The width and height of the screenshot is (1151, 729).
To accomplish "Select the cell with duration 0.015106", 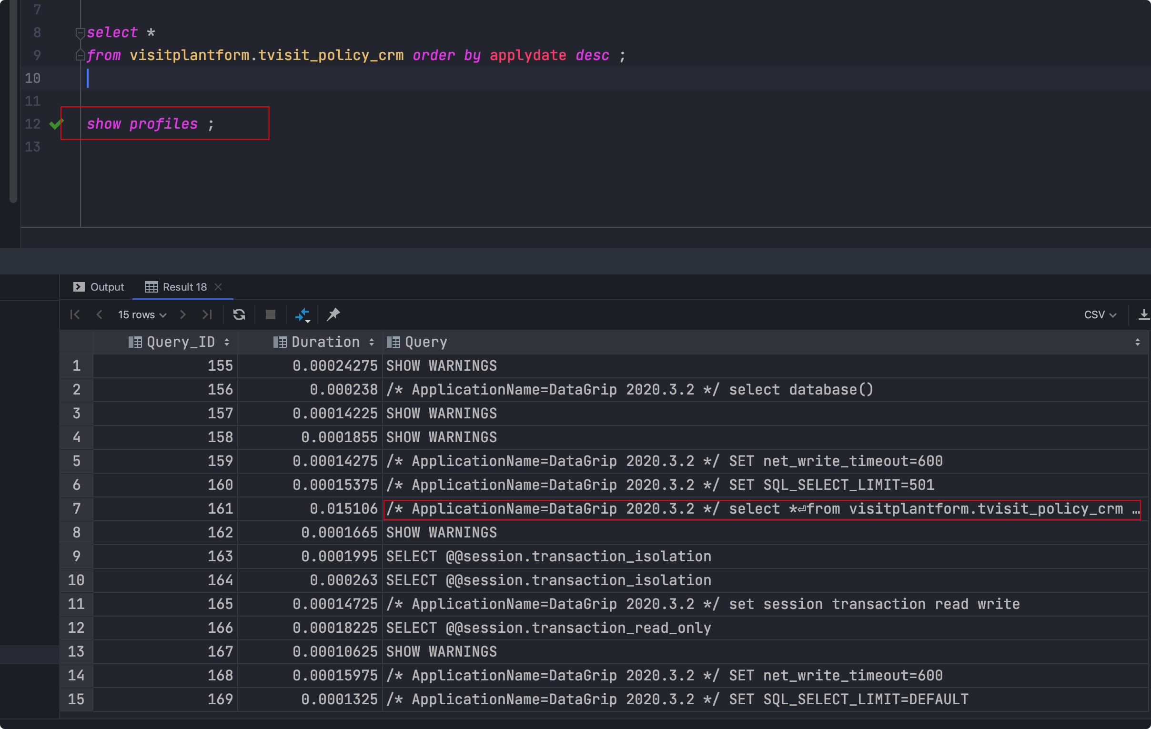I will (x=343, y=508).
